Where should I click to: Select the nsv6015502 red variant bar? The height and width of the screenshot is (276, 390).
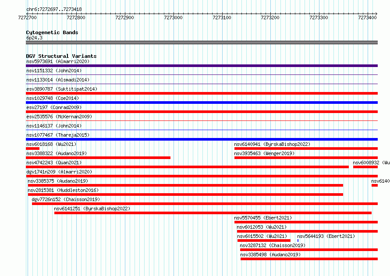[264, 241]
